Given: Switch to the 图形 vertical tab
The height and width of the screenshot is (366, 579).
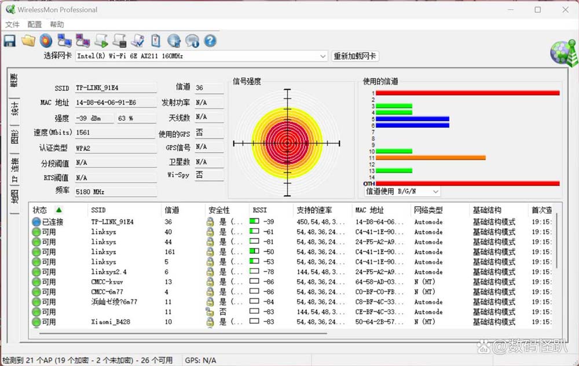Looking at the screenshot, I should pyautogui.click(x=14, y=137).
